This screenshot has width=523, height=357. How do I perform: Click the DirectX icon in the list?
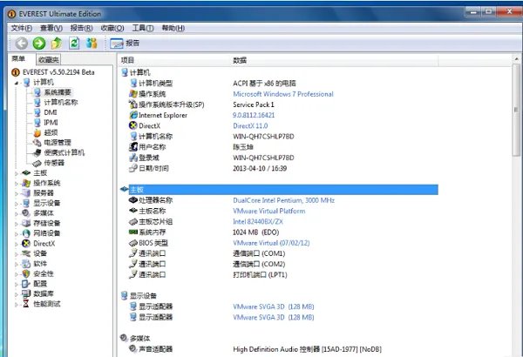coord(133,125)
